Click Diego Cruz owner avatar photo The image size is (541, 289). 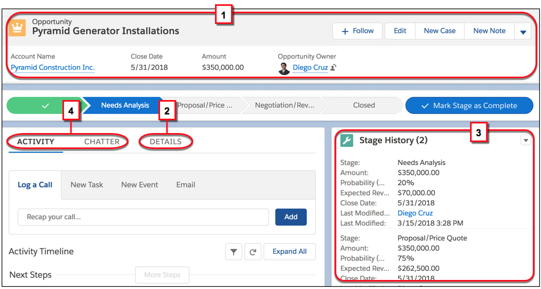click(x=284, y=69)
